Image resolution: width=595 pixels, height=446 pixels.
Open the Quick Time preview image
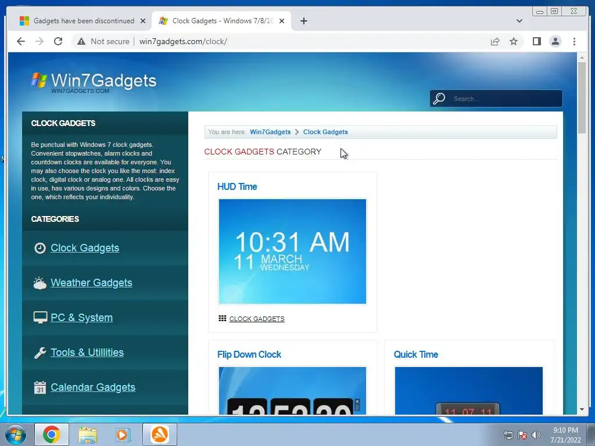[469, 391]
